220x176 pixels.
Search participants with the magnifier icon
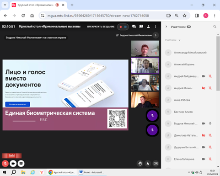(215, 27)
